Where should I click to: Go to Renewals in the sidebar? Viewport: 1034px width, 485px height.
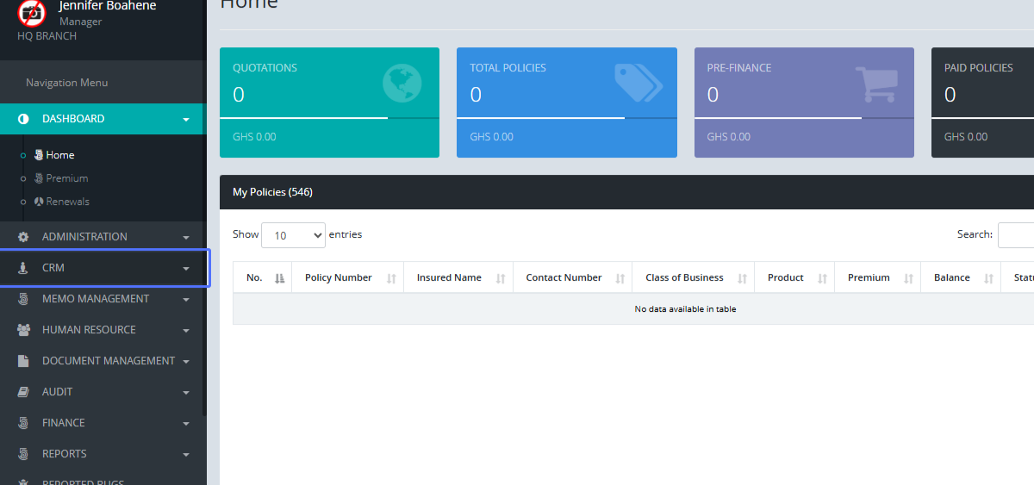(x=67, y=202)
